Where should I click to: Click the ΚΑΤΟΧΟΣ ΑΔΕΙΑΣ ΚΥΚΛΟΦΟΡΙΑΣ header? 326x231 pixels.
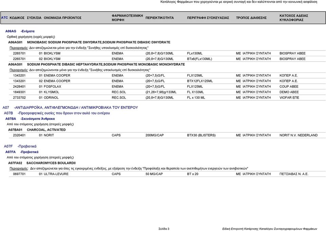click(293, 18)
